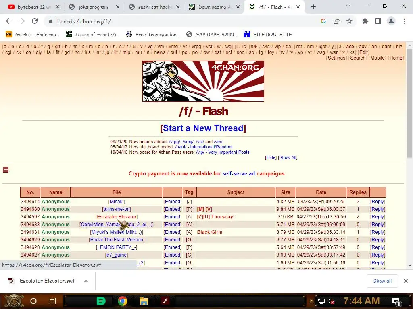Click the 4chan.org banner image
This screenshot has width=413, height=309.
click(x=203, y=81)
